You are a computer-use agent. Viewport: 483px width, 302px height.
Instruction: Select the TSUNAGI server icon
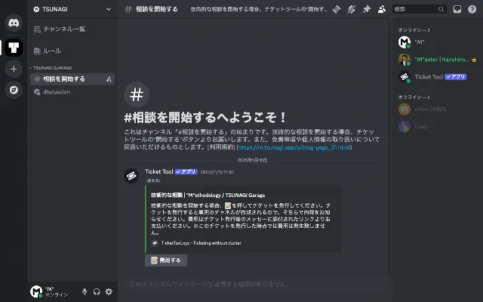coord(14,48)
